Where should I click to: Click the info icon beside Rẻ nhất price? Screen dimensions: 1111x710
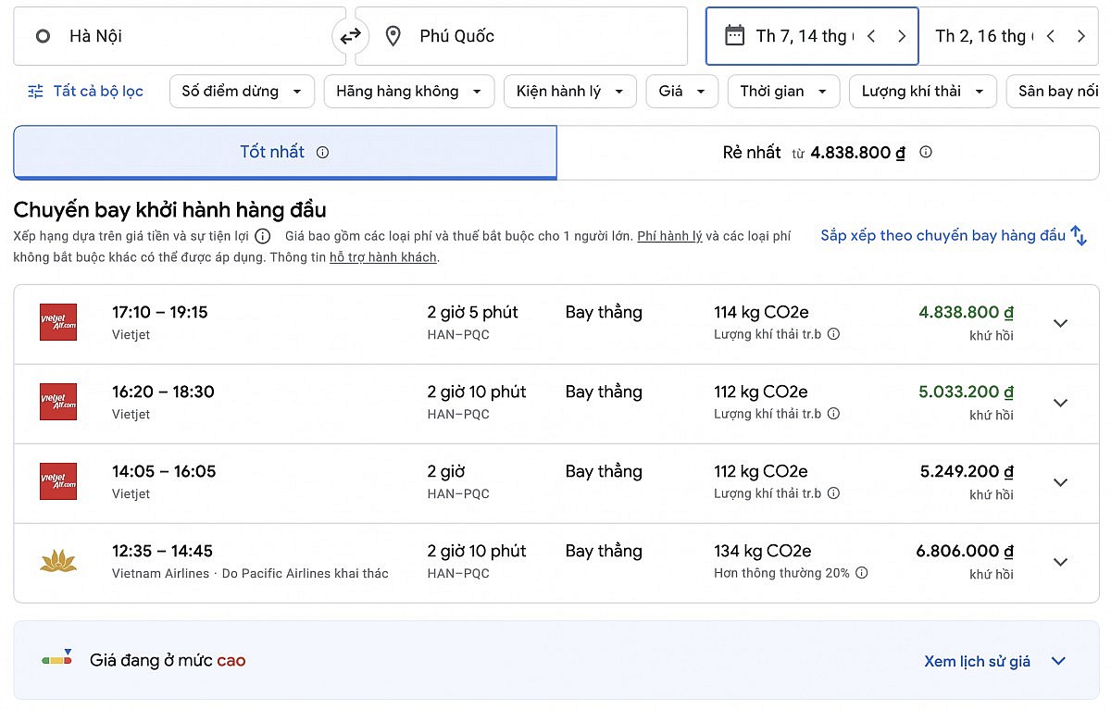[925, 153]
